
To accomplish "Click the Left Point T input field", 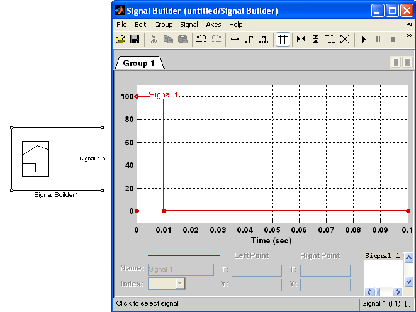I will (256, 270).
